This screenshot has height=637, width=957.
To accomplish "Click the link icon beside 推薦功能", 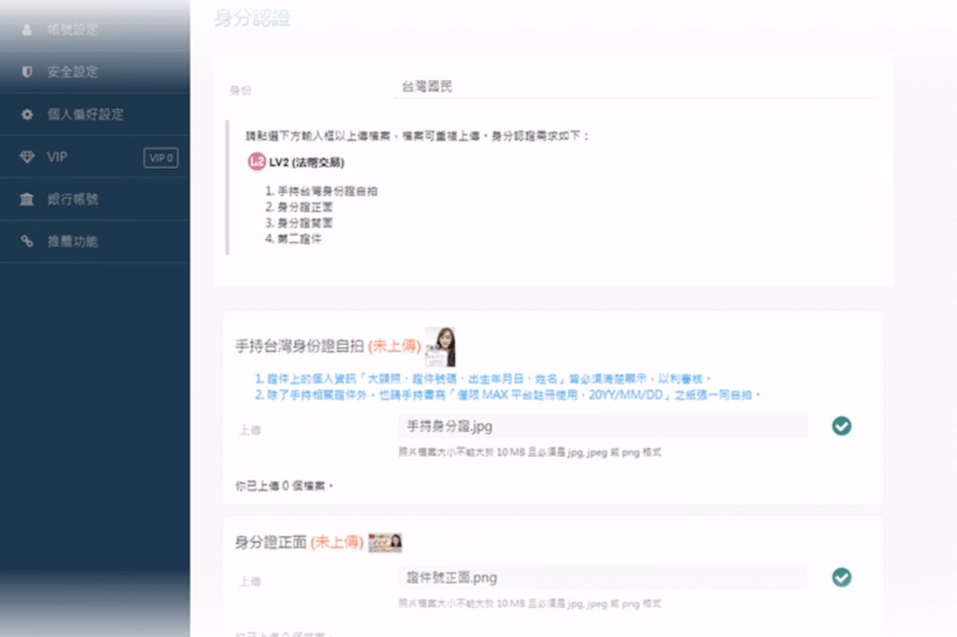I will coord(27,242).
